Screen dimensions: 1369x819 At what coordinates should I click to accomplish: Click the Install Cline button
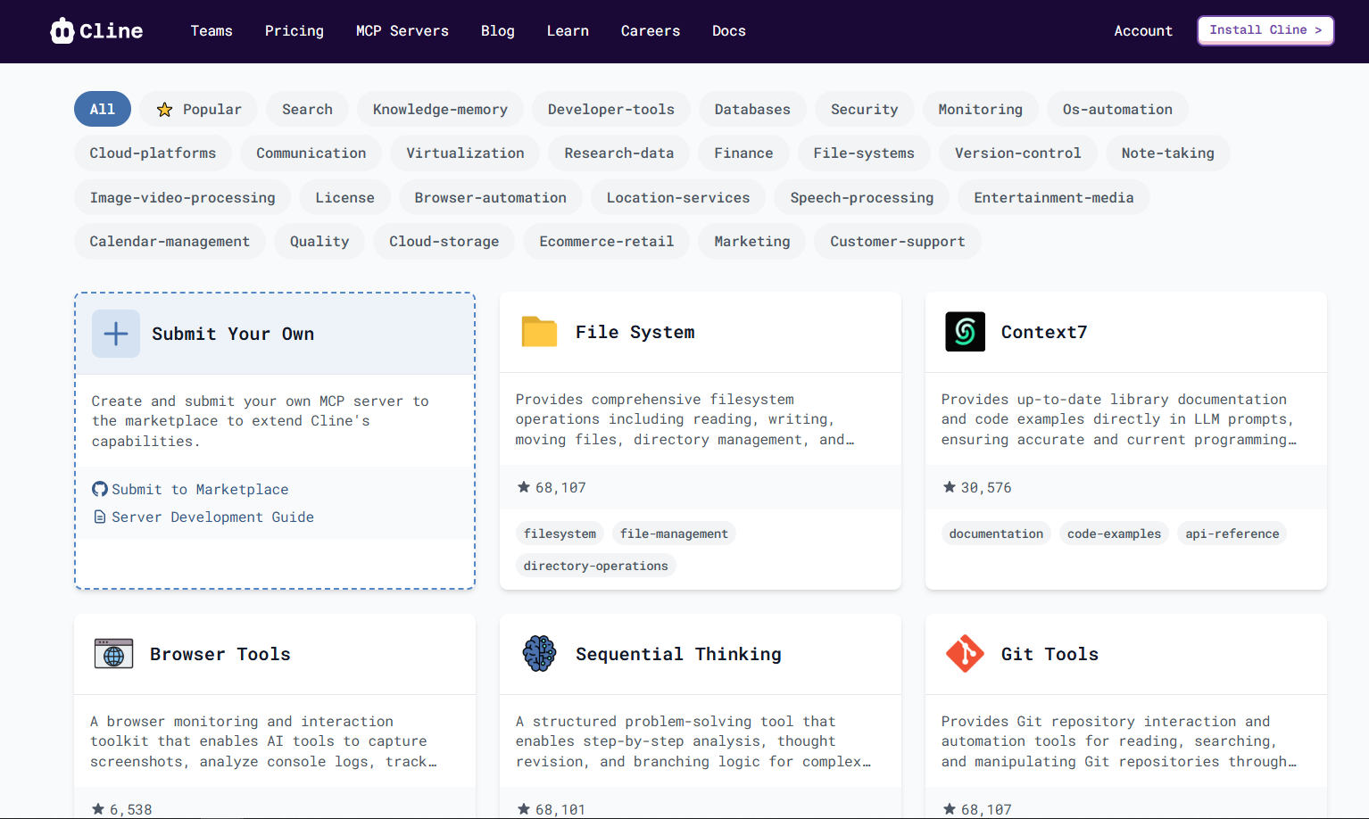point(1265,30)
